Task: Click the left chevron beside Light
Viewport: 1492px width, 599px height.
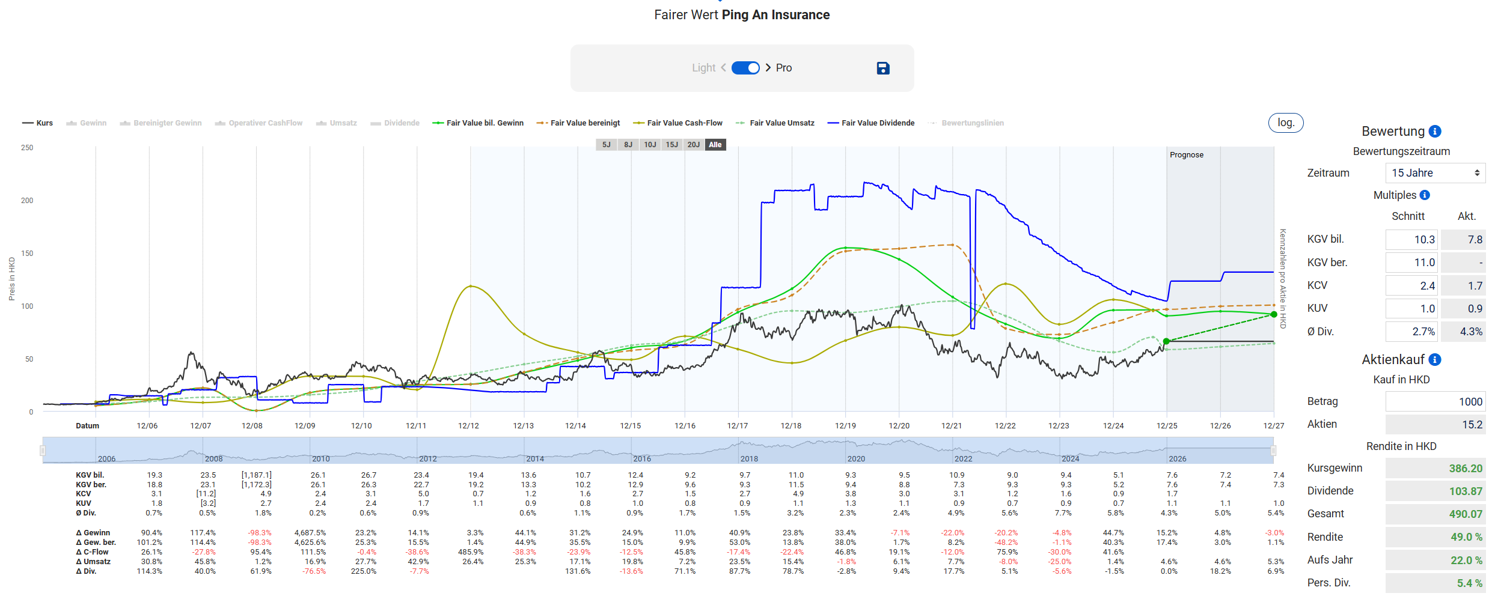Action: click(723, 68)
